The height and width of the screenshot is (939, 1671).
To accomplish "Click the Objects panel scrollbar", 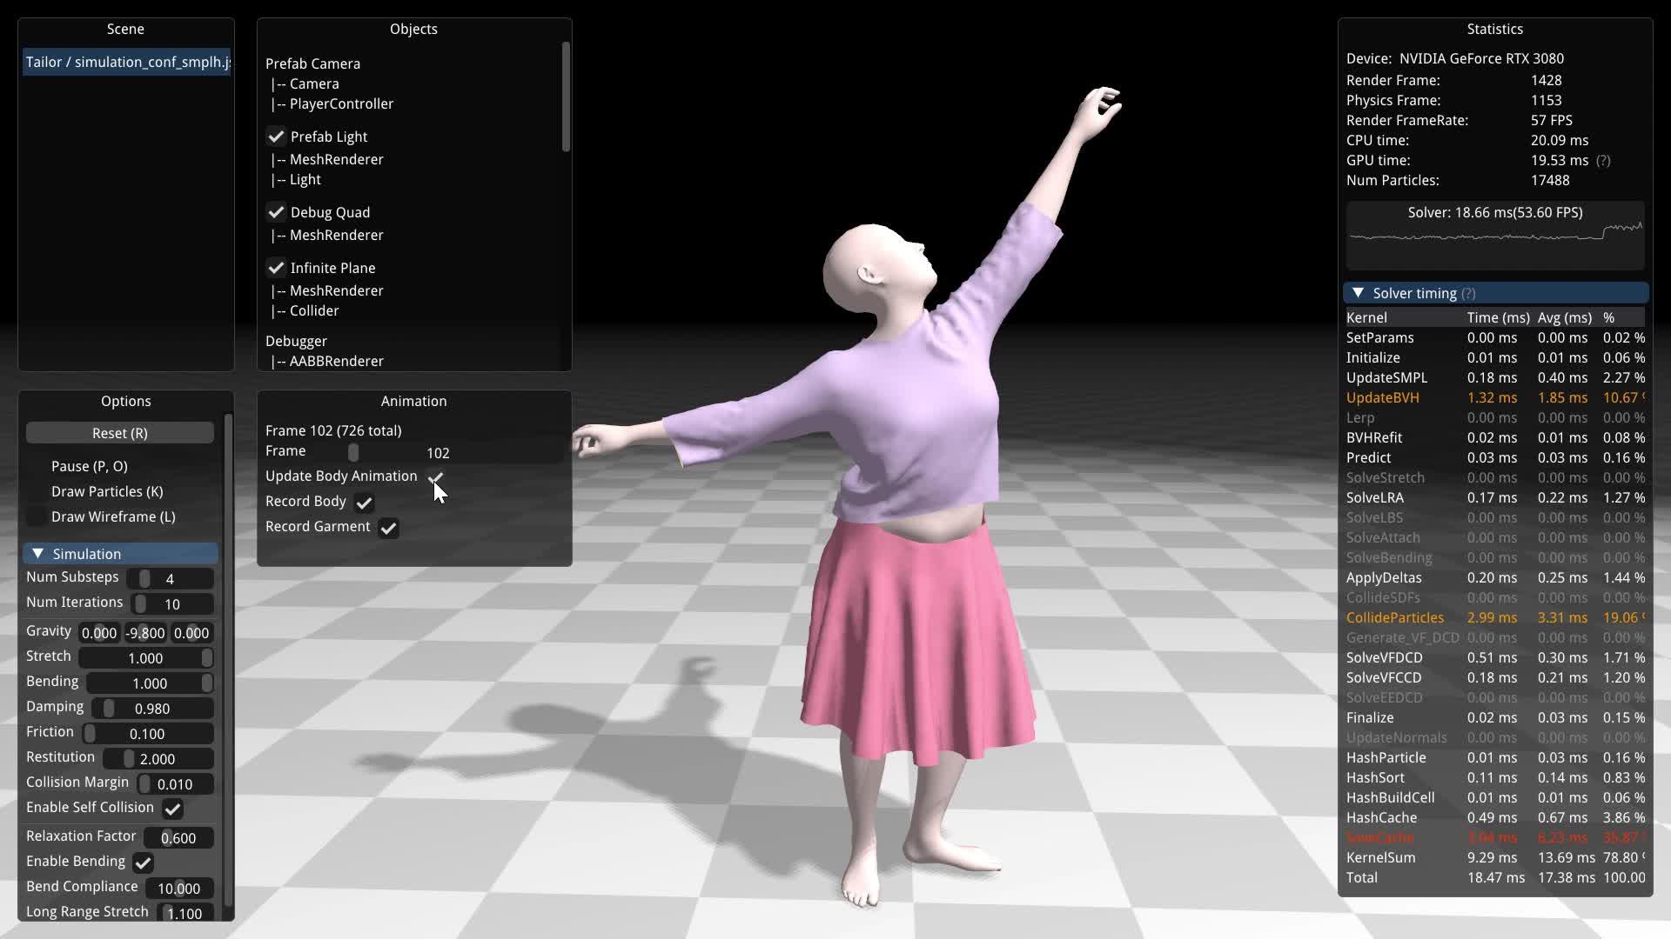I will click(566, 96).
